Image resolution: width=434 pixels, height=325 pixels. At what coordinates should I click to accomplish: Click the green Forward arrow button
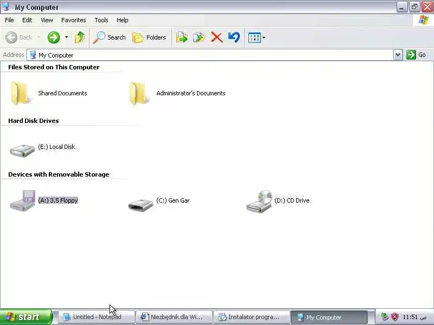point(54,37)
